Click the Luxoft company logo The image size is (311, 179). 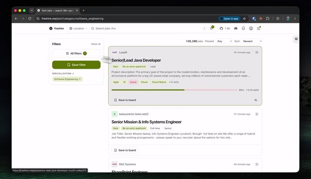pyautogui.click(x=115, y=52)
